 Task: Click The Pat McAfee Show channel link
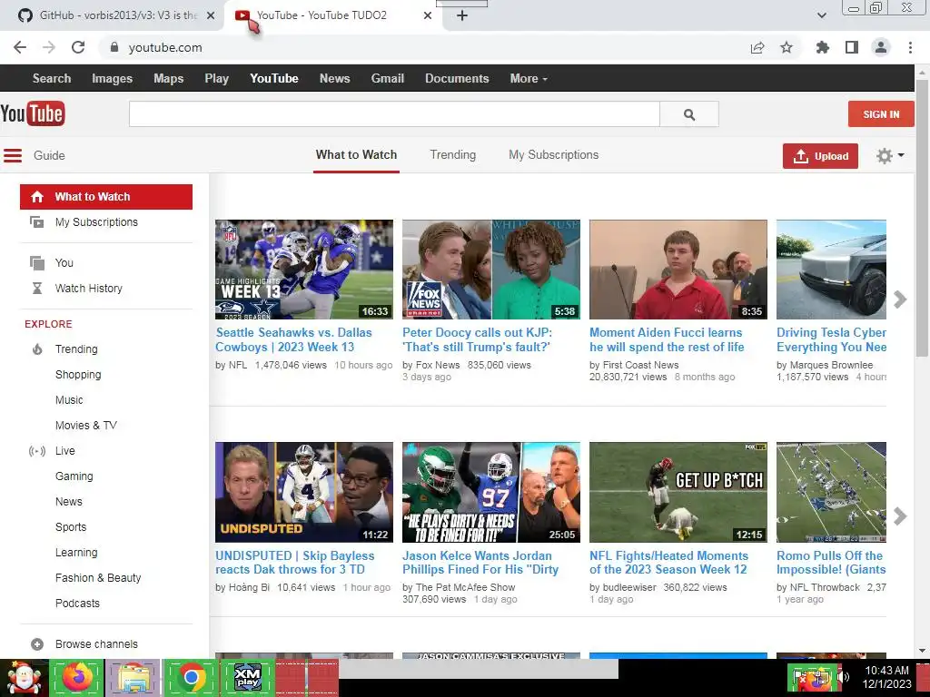(465, 587)
